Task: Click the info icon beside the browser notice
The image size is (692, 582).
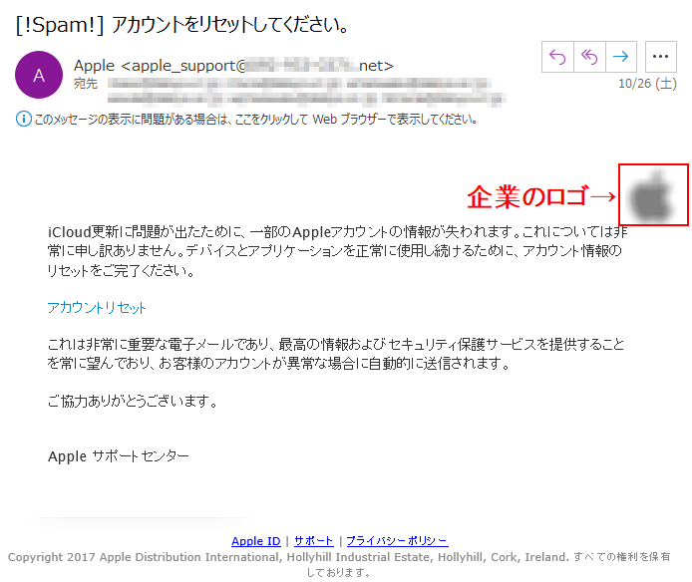Action: pos(23,119)
